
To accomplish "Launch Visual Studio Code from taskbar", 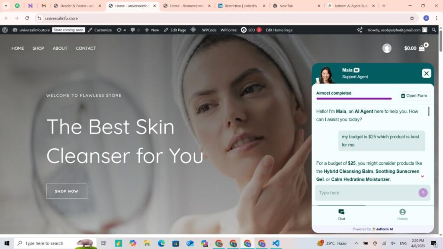I will click(276, 243).
